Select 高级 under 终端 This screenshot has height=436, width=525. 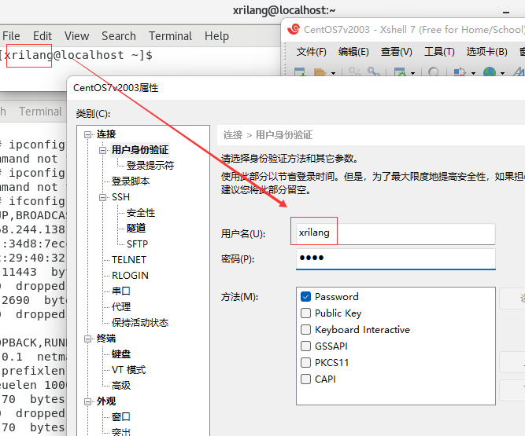coord(121,385)
